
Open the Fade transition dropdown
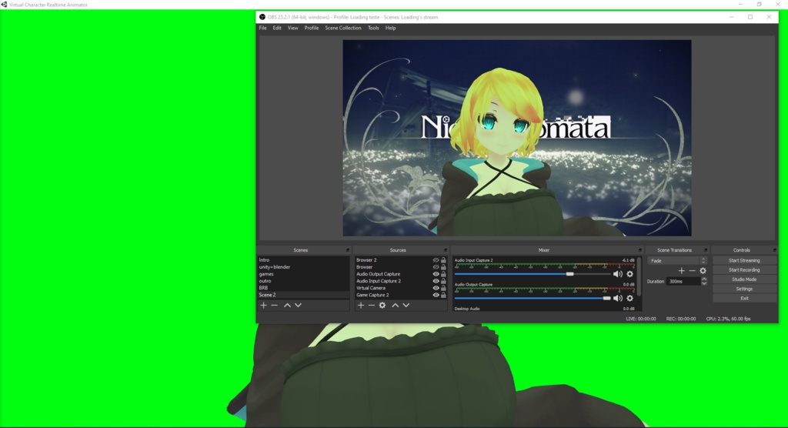click(x=677, y=260)
